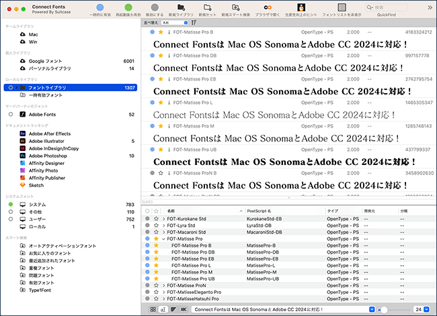437x316 pixels.
Task: Hide the font list via toolbar icon
Action: click(342, 7)
